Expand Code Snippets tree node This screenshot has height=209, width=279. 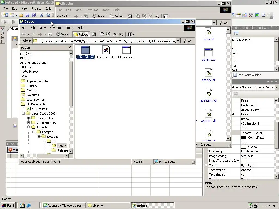click(x=28, y=123)
